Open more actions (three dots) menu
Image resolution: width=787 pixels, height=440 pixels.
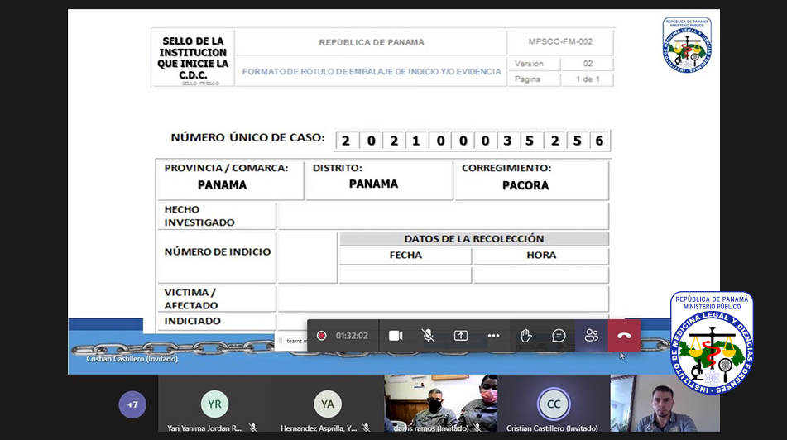click(493, 336)
